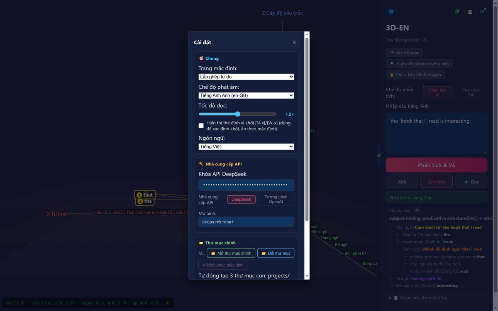Click the blue panel icon above 3D-EN
Viewport: 498px width, 311px height.
click(x=391, y=12)
